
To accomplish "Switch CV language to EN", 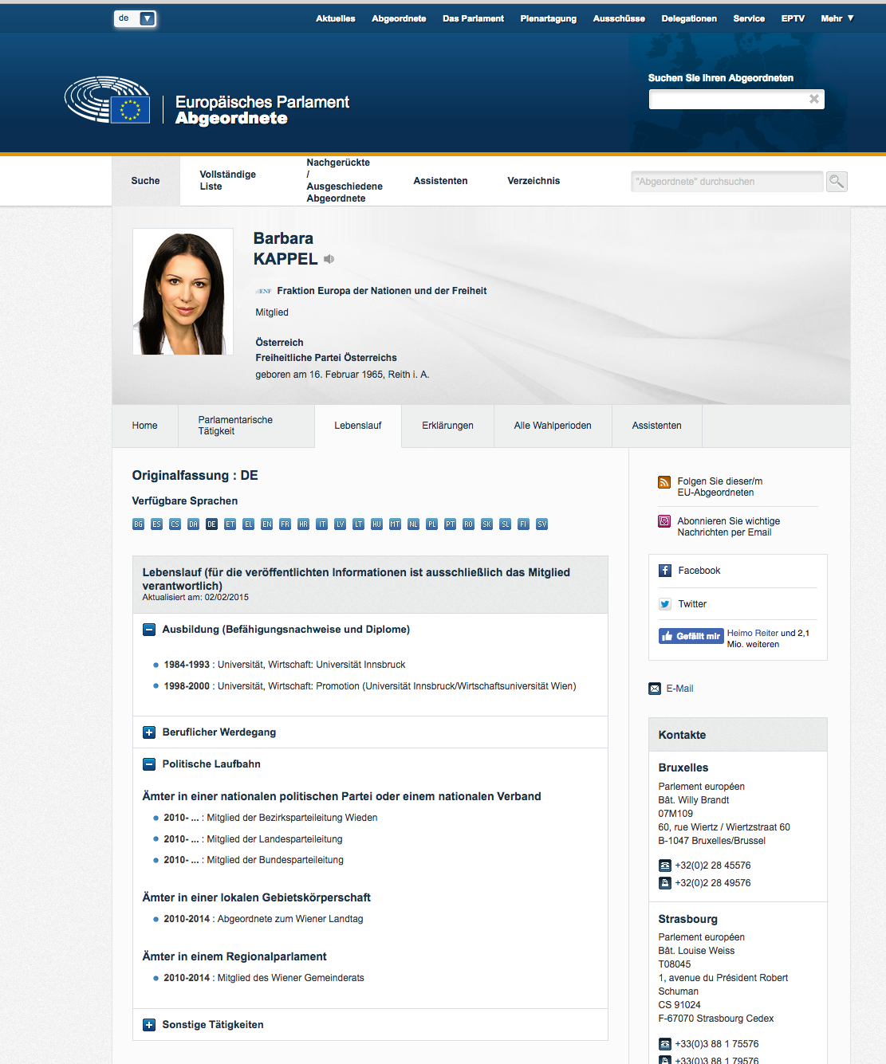I will (267, 524).
